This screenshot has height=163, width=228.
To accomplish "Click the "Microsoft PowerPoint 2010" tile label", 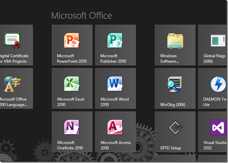I will click(72, 58).
